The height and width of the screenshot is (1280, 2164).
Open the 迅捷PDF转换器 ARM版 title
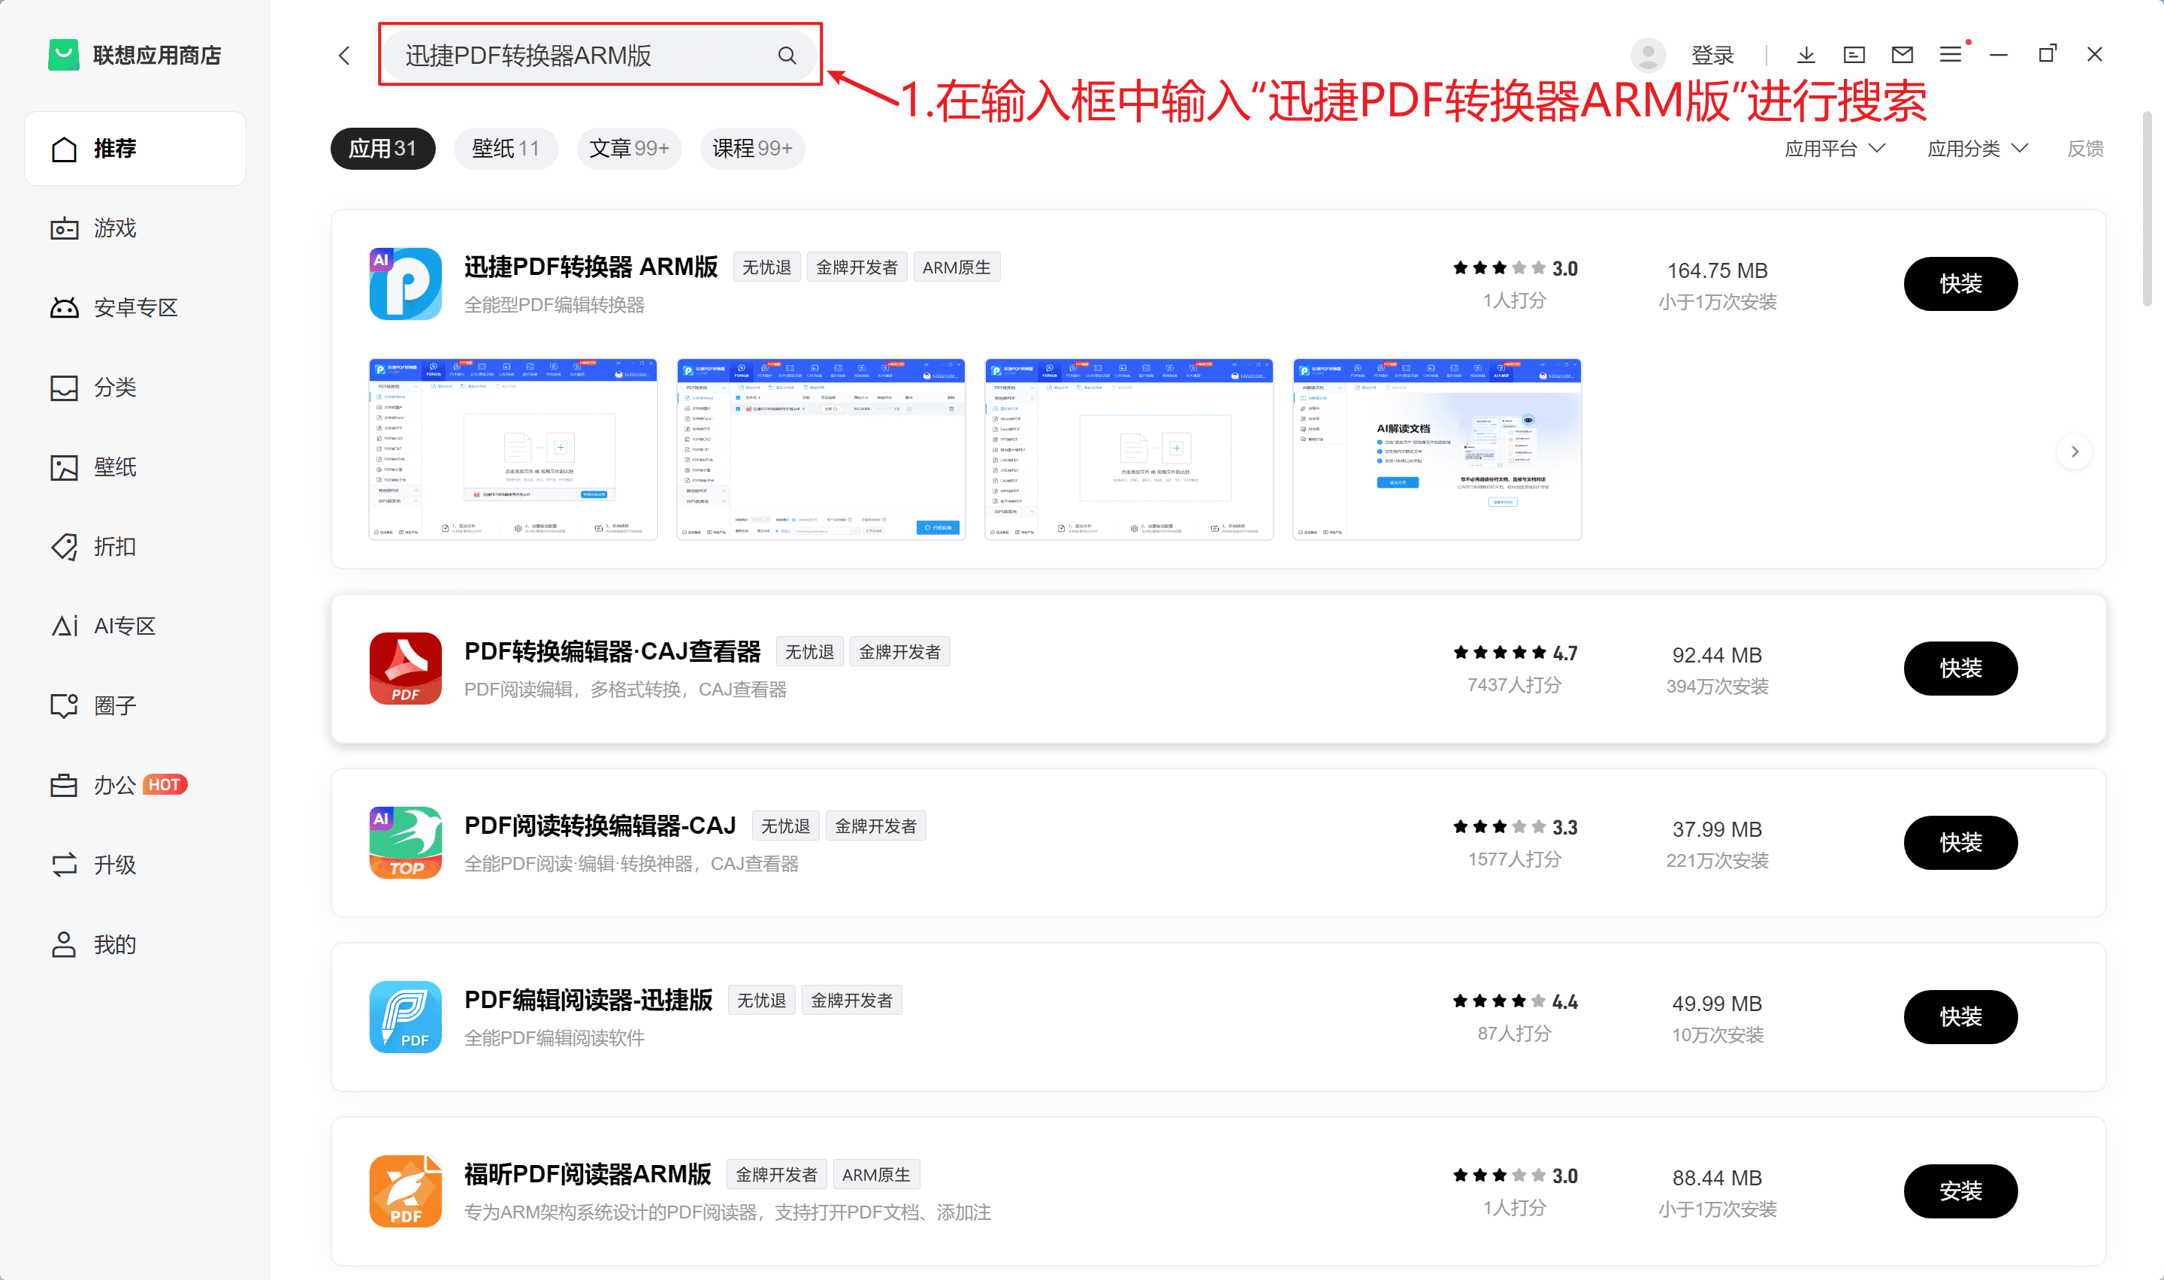coord(591,267)
